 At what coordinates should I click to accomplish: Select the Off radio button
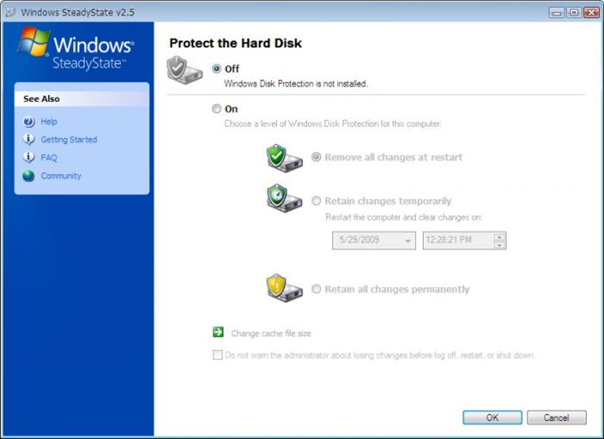[x=216, y=69]
